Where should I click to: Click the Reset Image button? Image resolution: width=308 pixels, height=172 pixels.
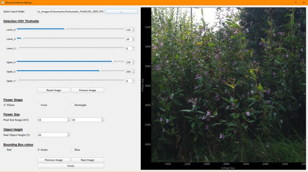pos(53,90)
